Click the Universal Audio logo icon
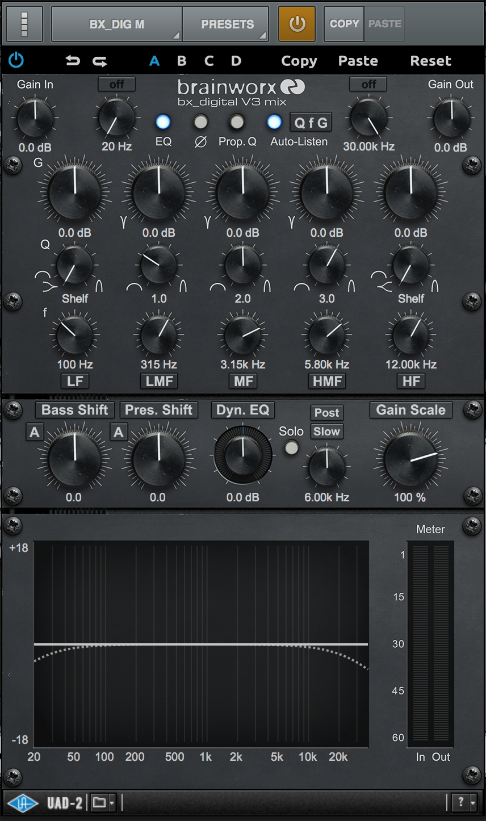This screenshot has height=821, width=486. click(x=23, y=803)
